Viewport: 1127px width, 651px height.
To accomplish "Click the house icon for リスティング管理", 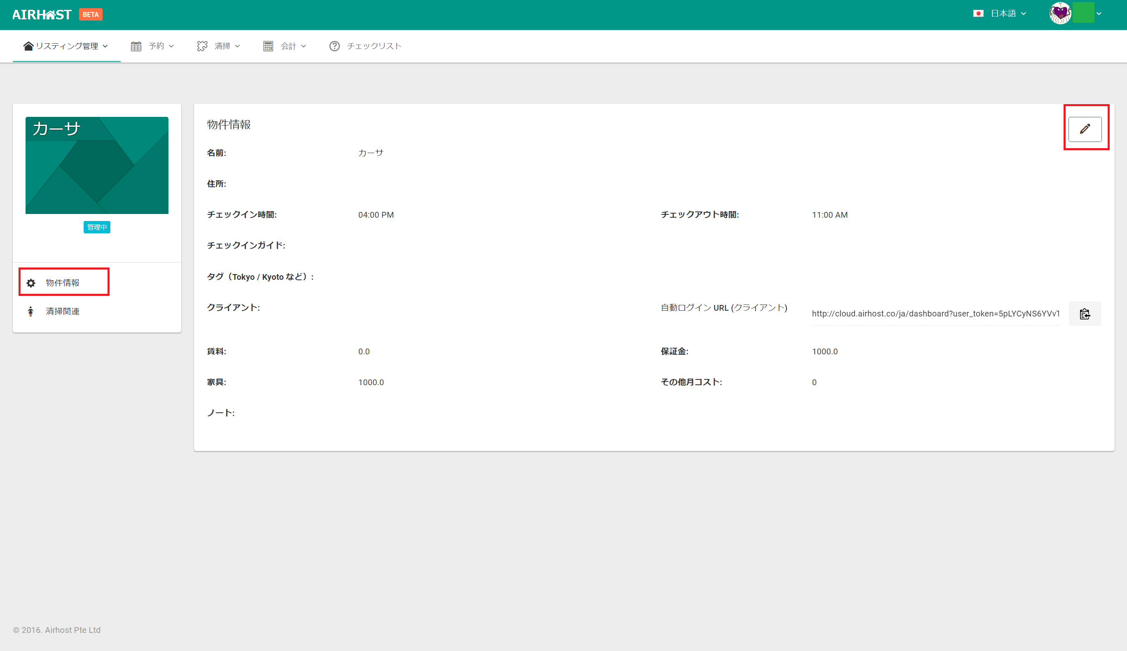I will (28, 46).
